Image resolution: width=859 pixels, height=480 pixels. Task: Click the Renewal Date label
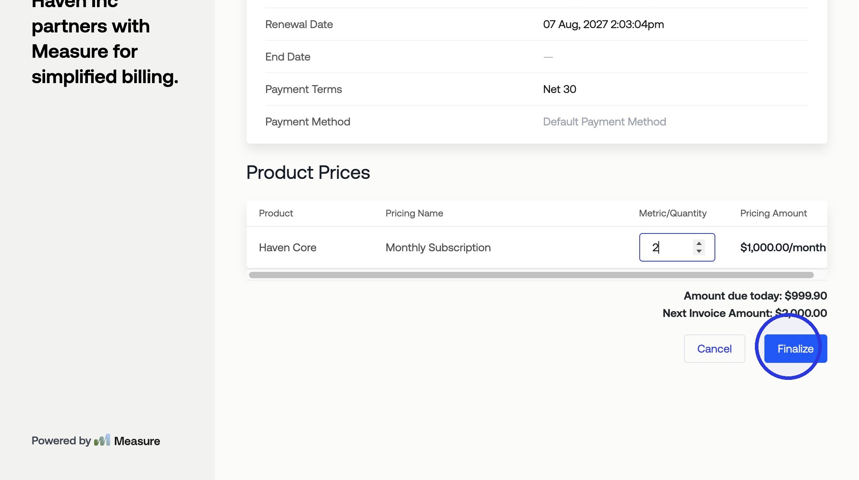click(x=299, y=24)
